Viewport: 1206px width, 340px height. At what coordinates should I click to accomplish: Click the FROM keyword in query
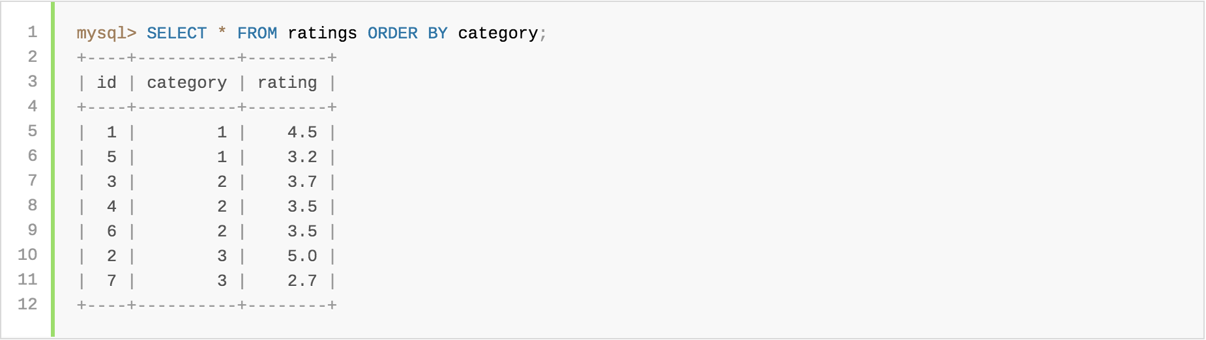(x=257, y=33)
